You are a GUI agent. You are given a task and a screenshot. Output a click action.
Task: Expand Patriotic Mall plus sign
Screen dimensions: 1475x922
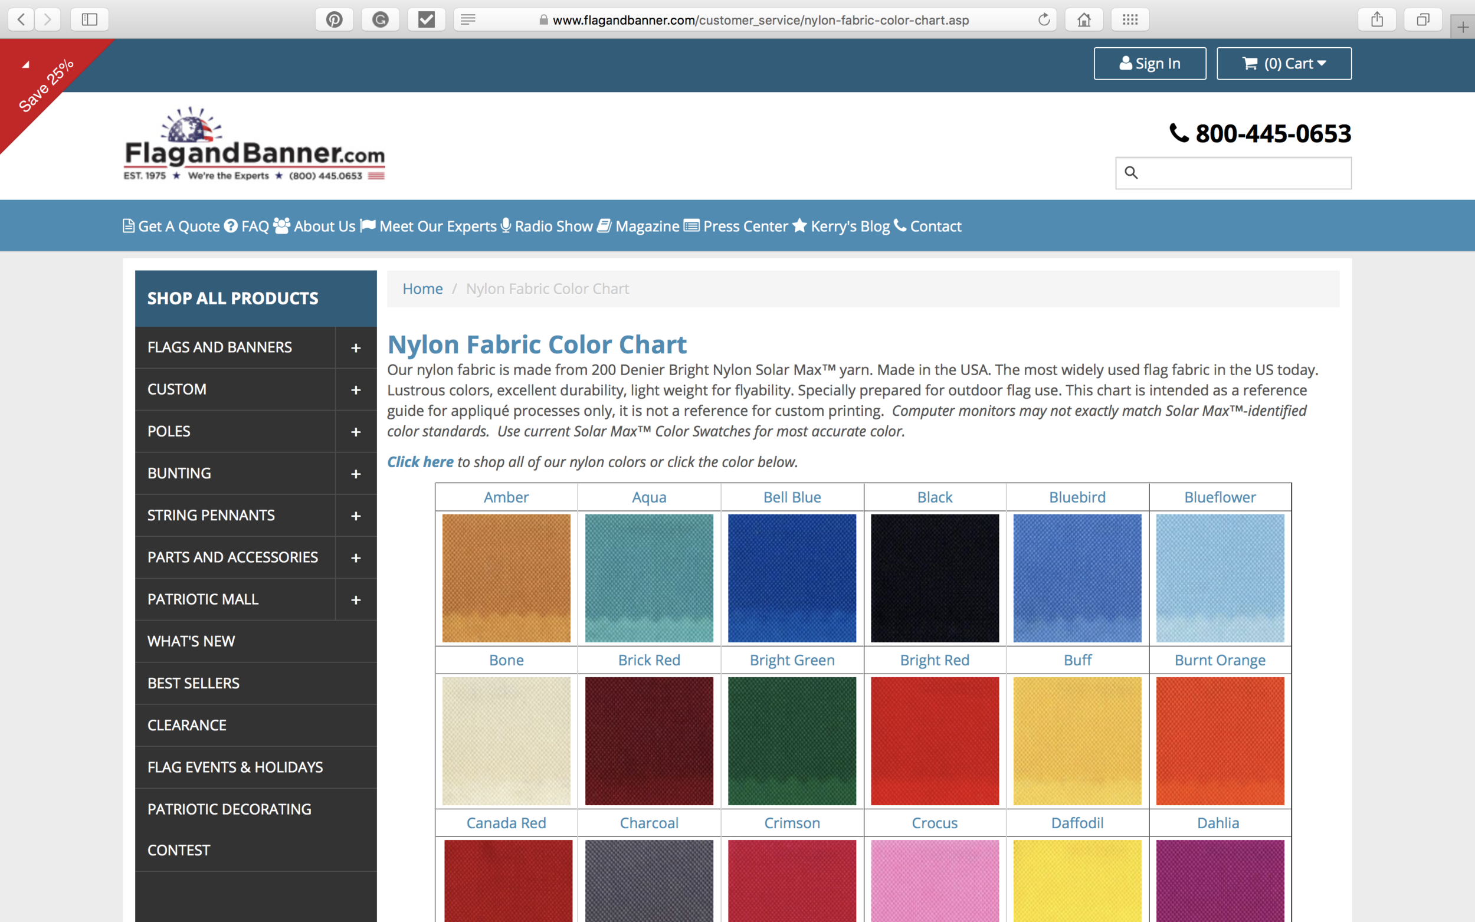356,600
